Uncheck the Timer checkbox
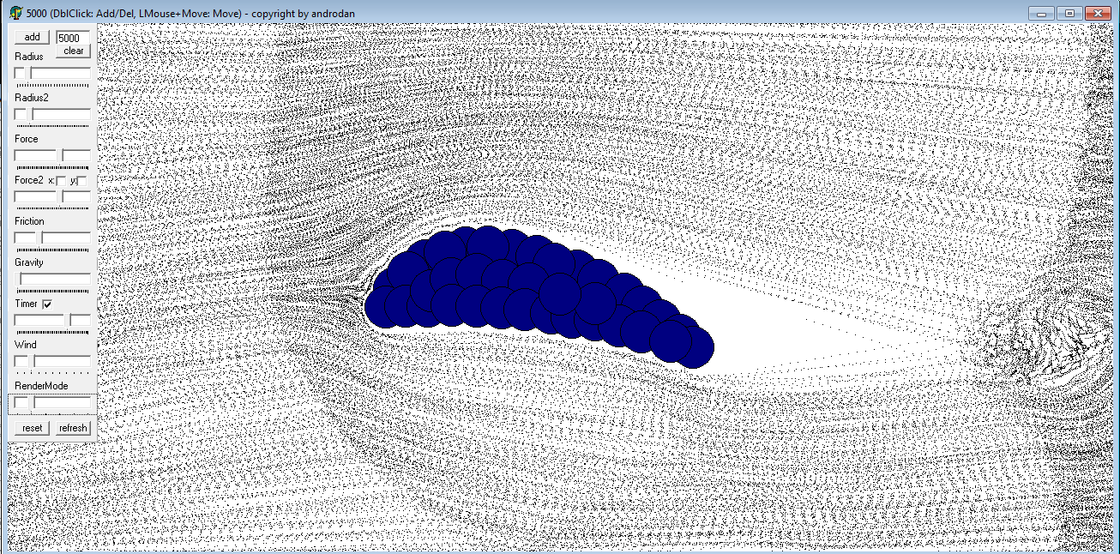1120x554 pixels. [47, 304]
